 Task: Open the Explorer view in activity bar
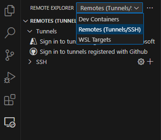click(10, 11)
